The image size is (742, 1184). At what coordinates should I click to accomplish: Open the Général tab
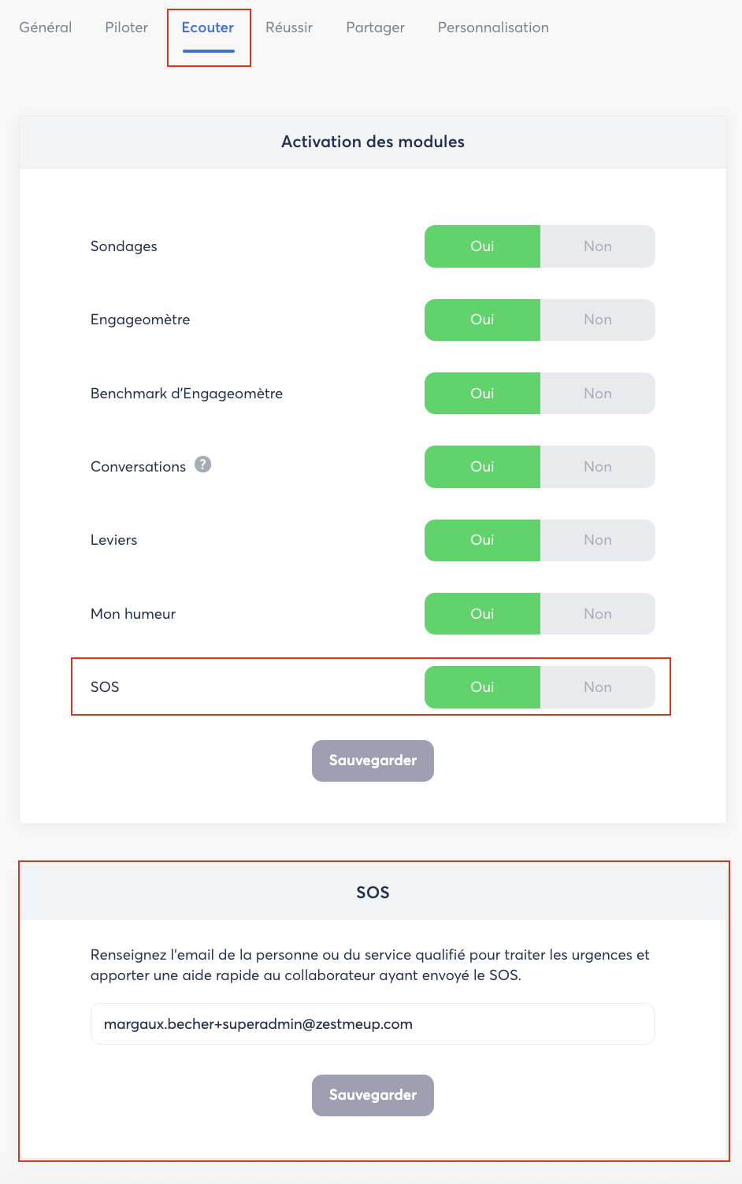(46, 28)
